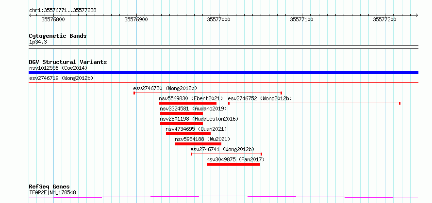Click ruler position 35576900

136,19
